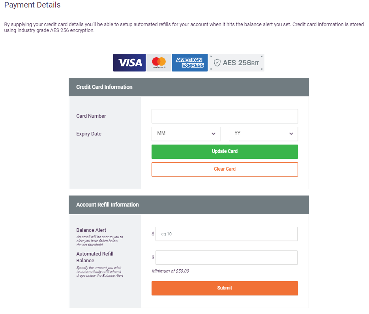Click the Payment Details page heading
This screenshot has width=369, height=314.
(x=32, y=5)
